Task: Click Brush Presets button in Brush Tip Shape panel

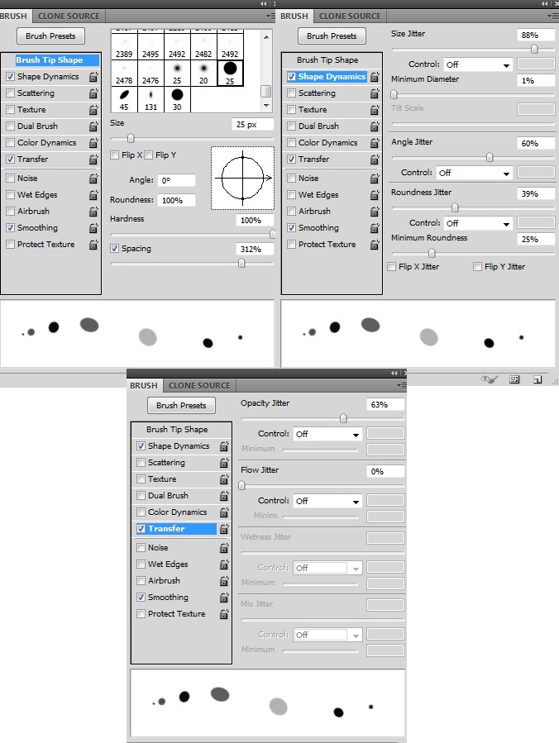Action: pyautogui.click(x=50, y=36)
